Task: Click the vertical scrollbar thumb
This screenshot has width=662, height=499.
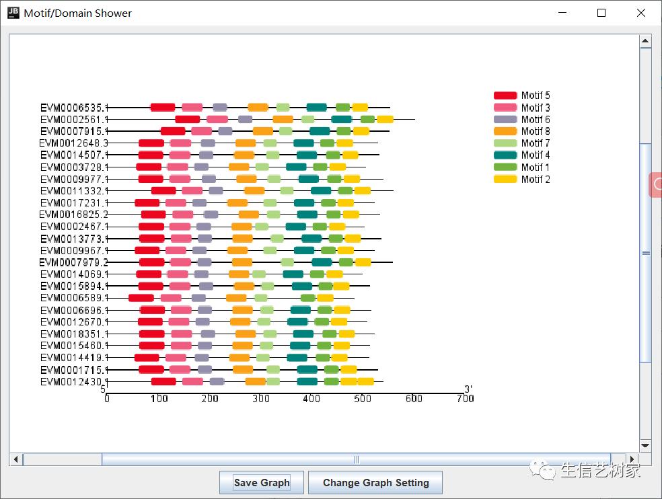Action: click(x=645, y=252)
